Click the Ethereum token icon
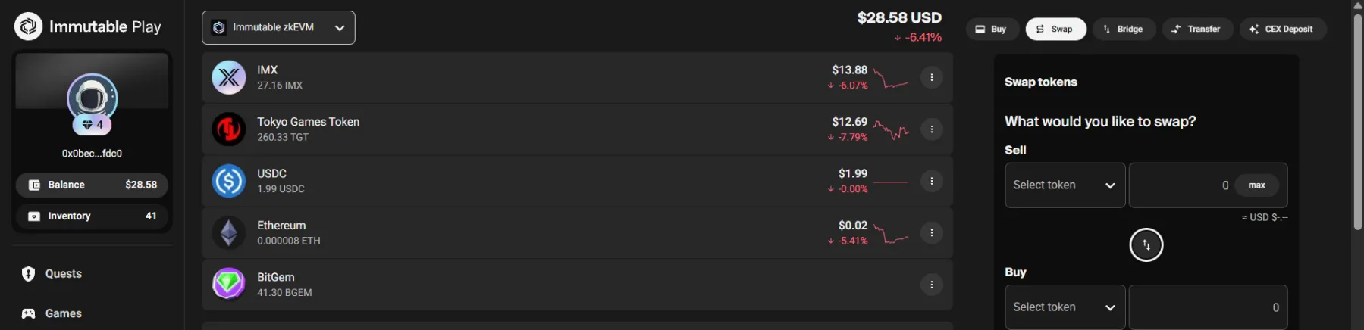This screenshot has width=1364, height=330. (x=228, y=233)
